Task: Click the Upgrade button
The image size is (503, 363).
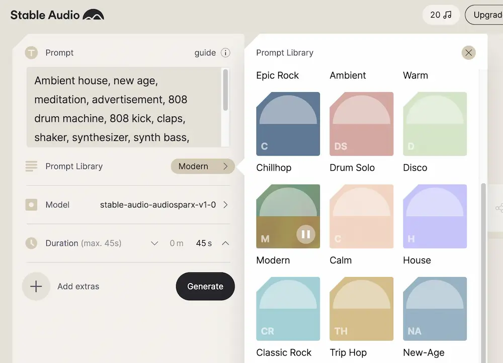Action: click(x=484, y=15)
